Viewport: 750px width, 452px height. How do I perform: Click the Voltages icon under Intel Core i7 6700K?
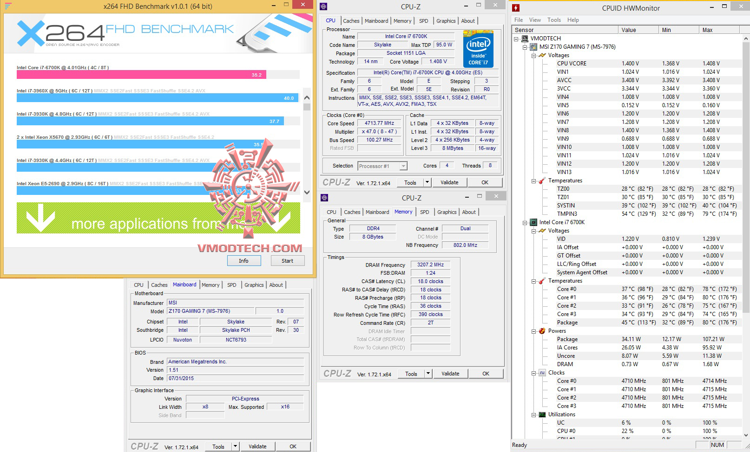click(x=542, y=231)
